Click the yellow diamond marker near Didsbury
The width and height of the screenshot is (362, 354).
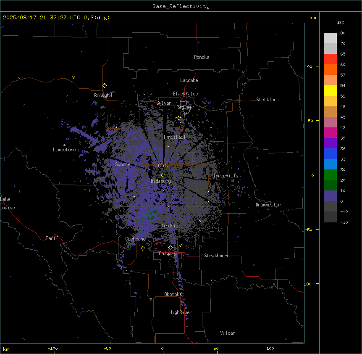point(163,175)
